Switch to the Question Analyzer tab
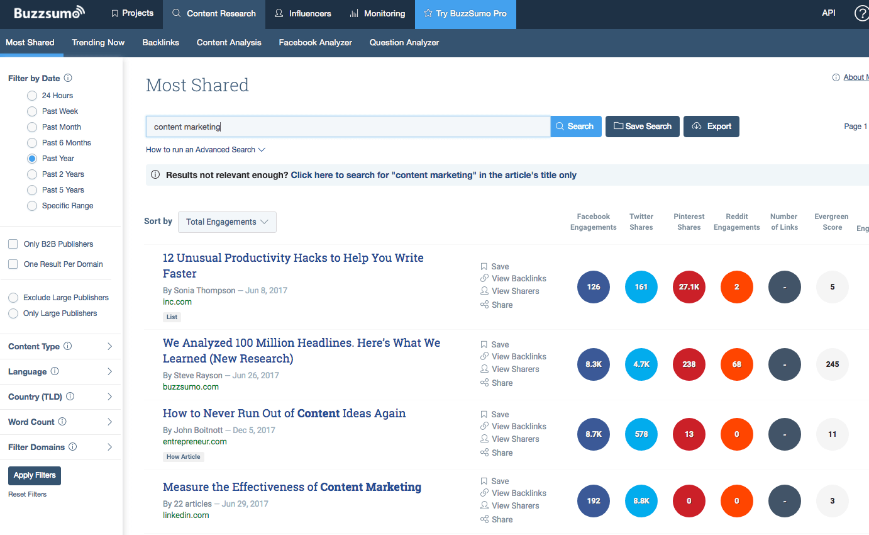The height and width of the screenshot is (535, 869). 404,43
